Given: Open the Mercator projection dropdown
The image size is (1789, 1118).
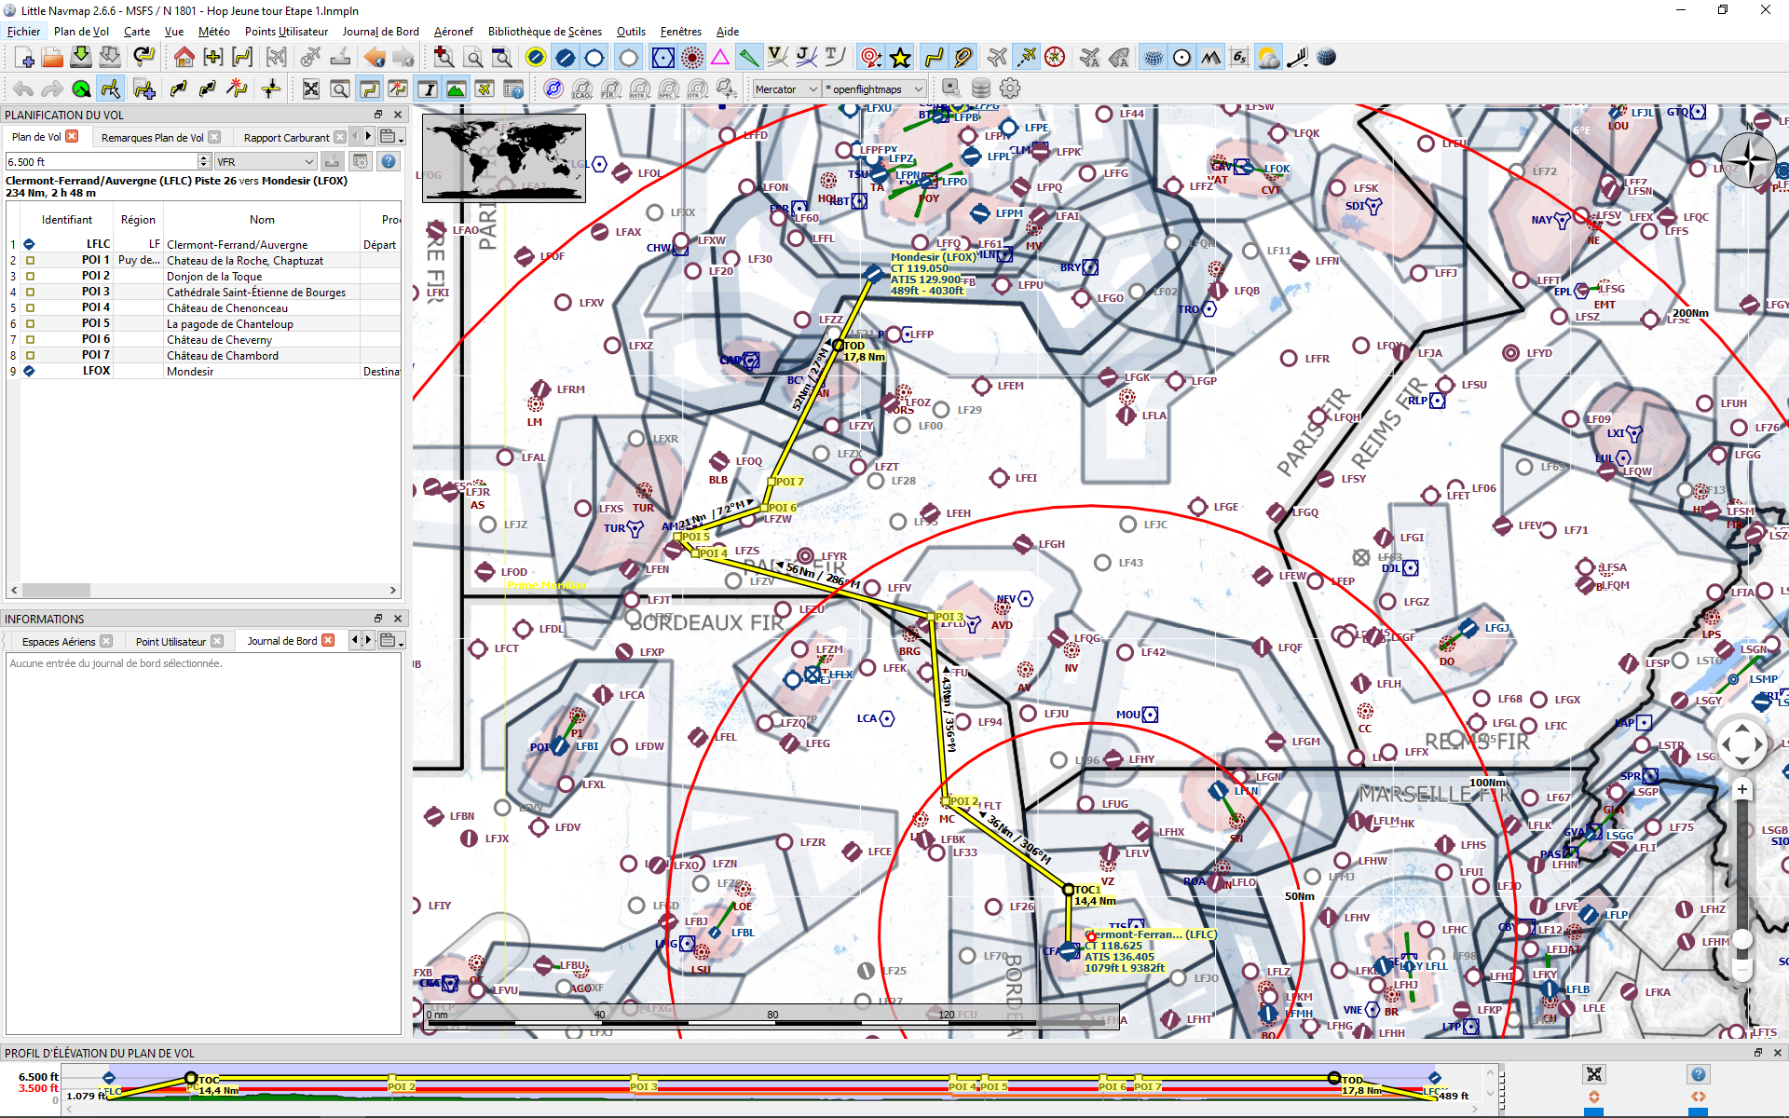Looking at the screenshot, I should click(785, 89).
